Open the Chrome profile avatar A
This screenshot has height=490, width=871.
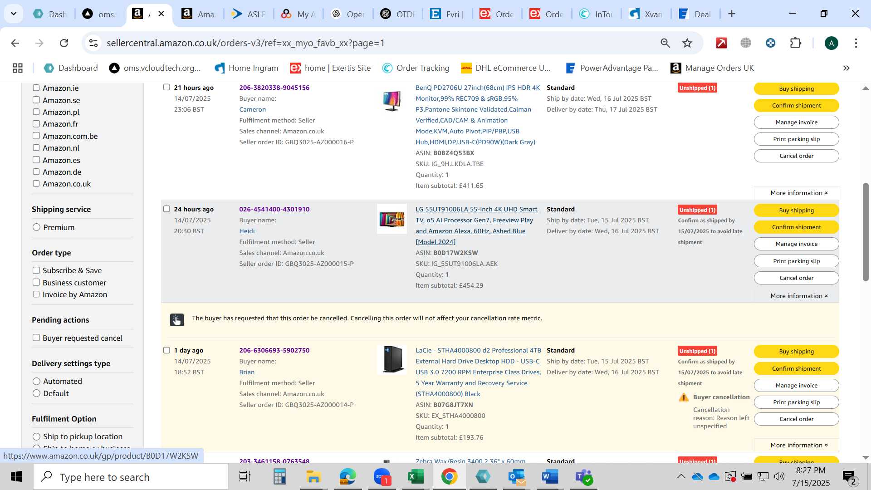tap(831, 43)
